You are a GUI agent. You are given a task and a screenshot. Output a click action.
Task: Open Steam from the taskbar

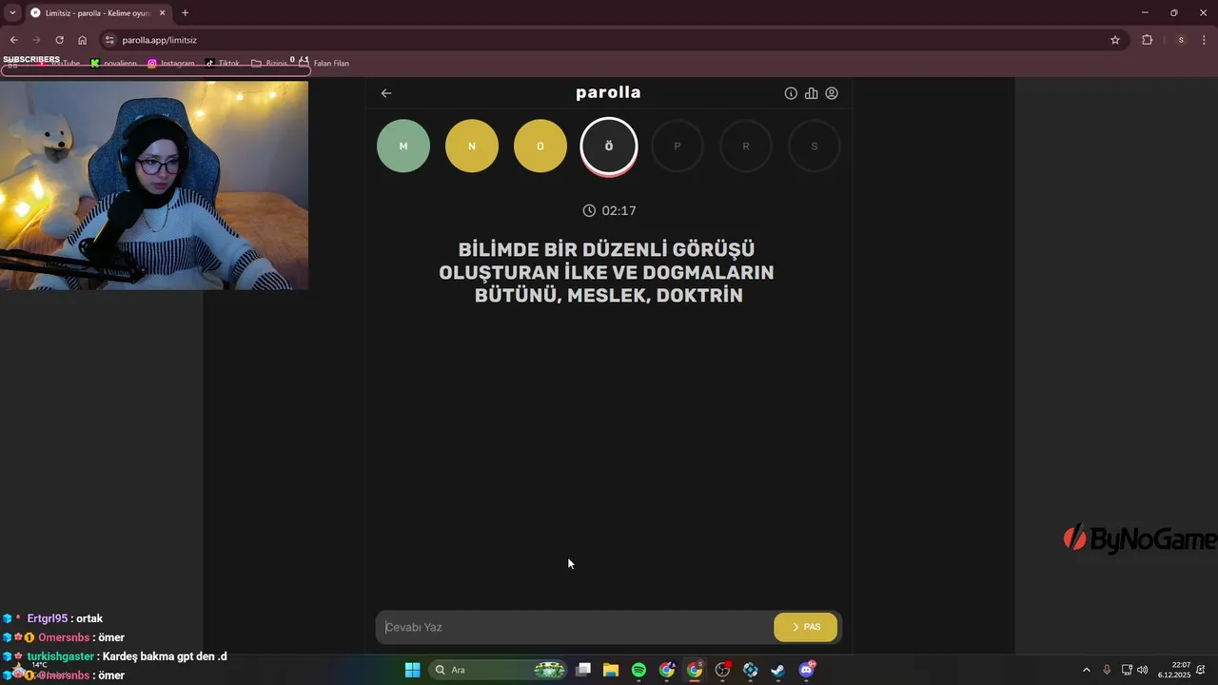pyautogui.click(x=778, y=670)
